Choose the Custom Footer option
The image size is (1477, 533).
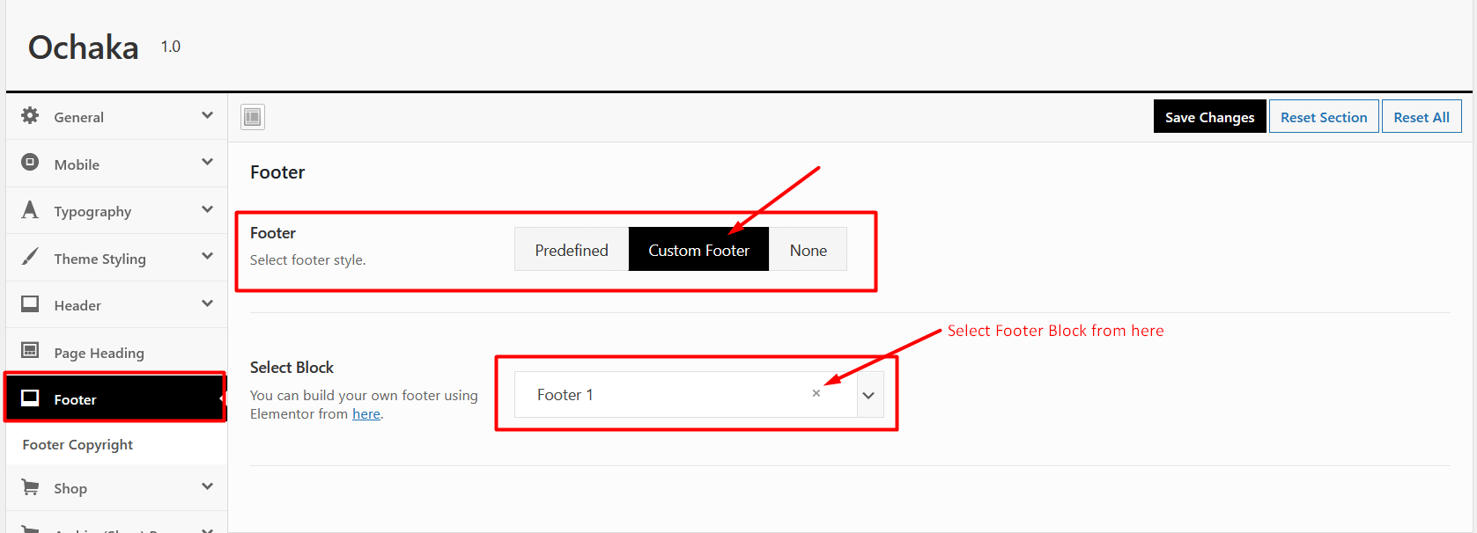click(698, 250)
